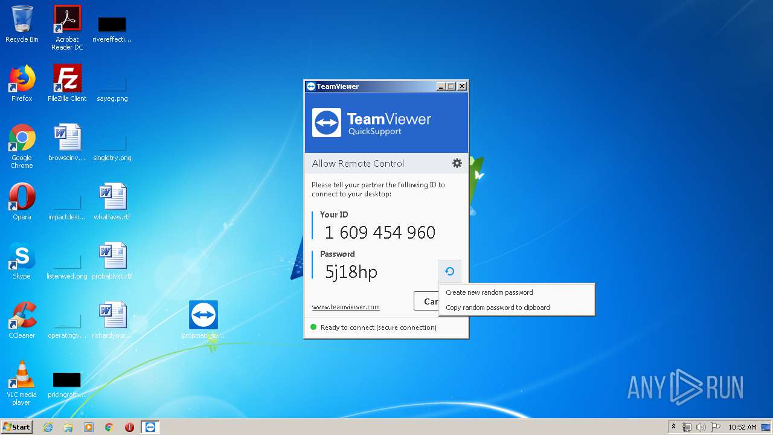Click the green connection status dot
773x435 pixels.
[x=313, y=327]
